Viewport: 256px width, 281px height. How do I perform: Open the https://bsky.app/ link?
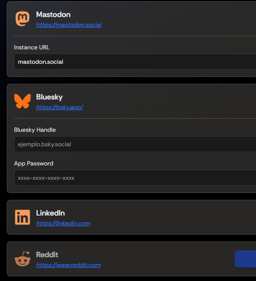[59, 107]
